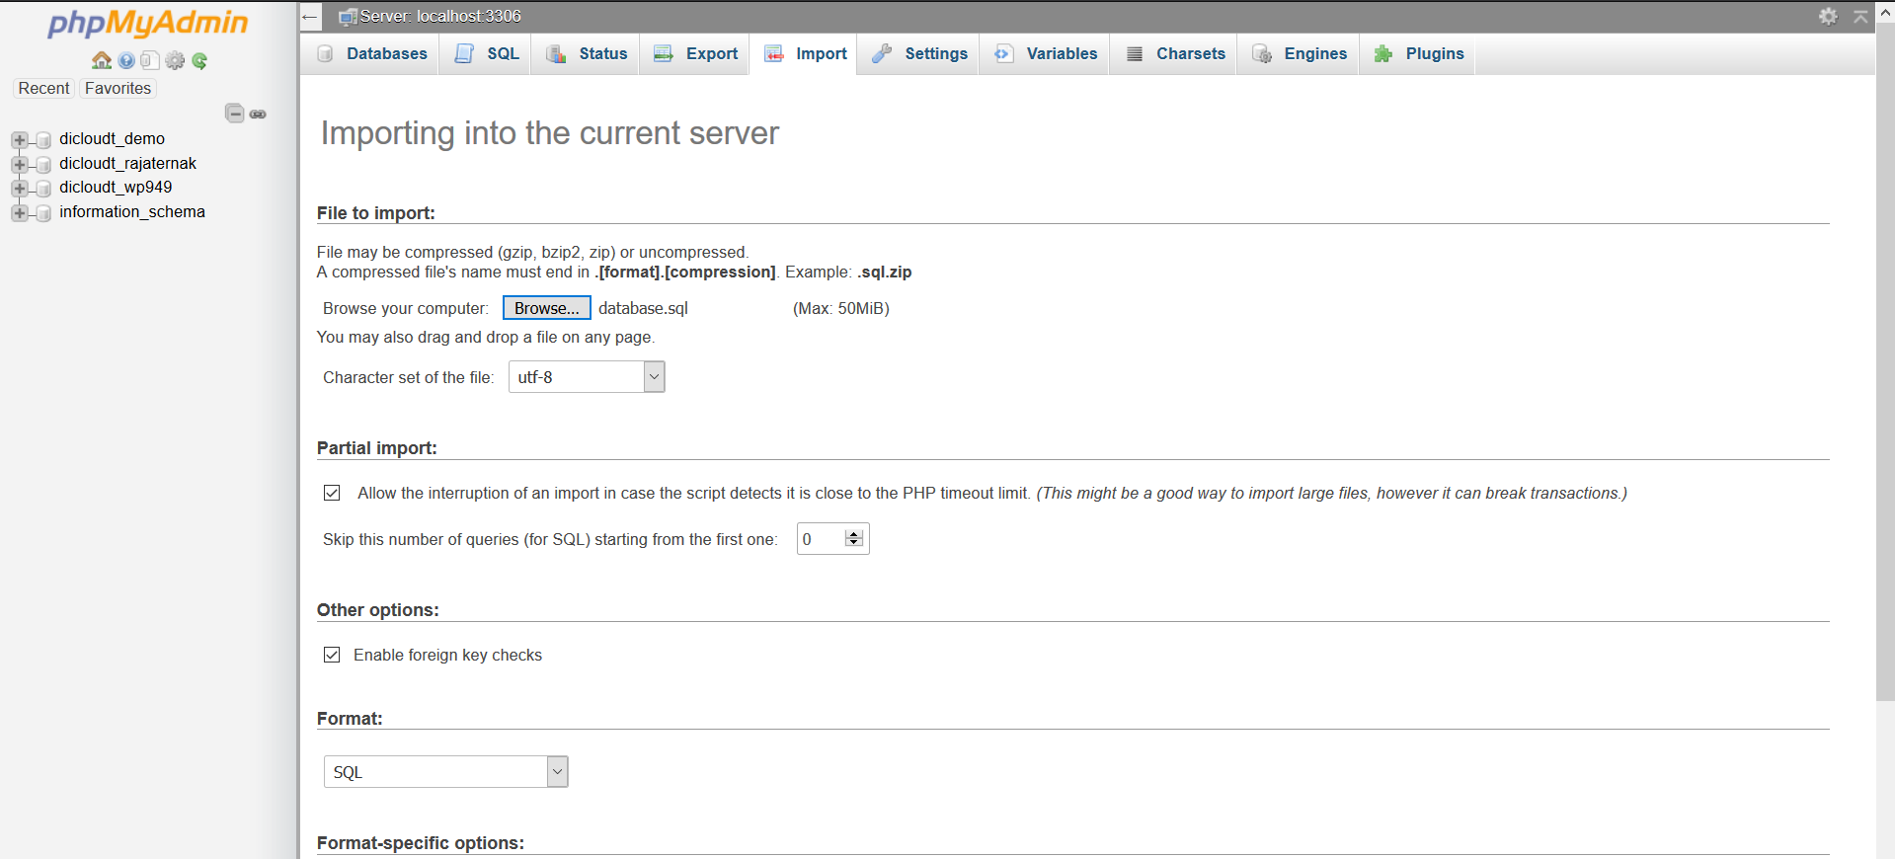The height and width of the screenshot is (859, 1895).
Task: Expand the information_schema database node
Action: click(x=19, y=212)
